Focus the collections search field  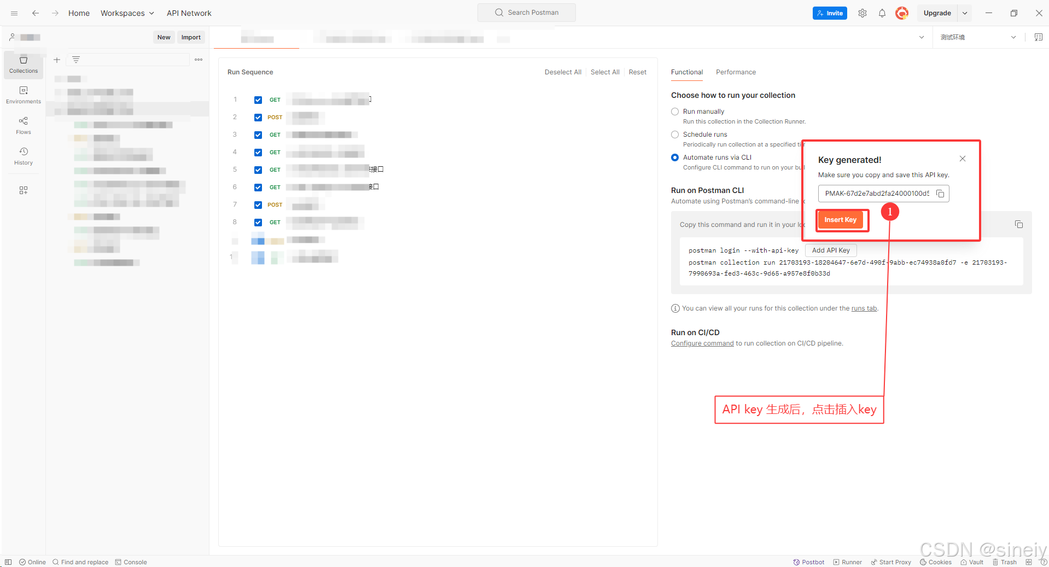point(128,60)
